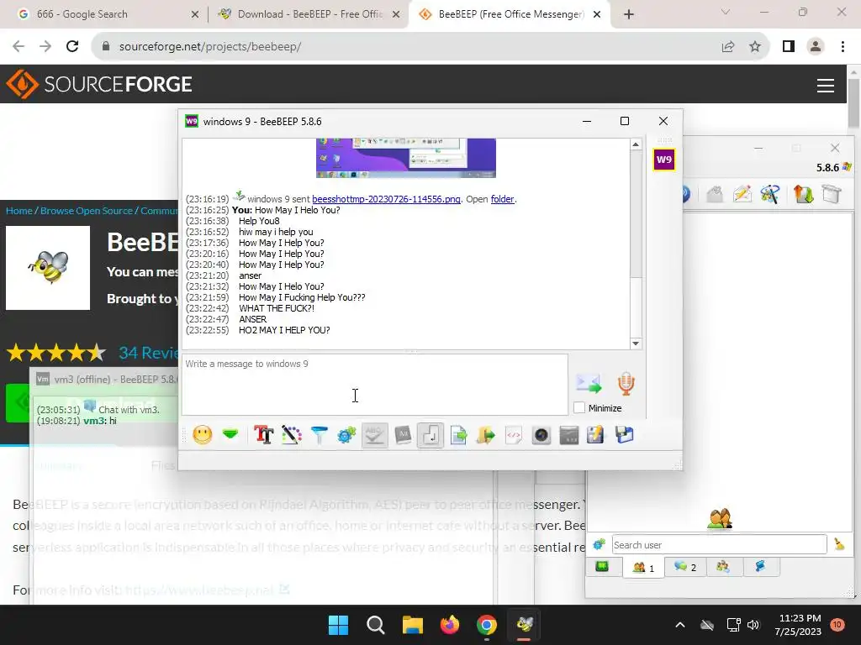
Task: Click the compose message pencil envelope icon
Action: (x=742, y=194)
